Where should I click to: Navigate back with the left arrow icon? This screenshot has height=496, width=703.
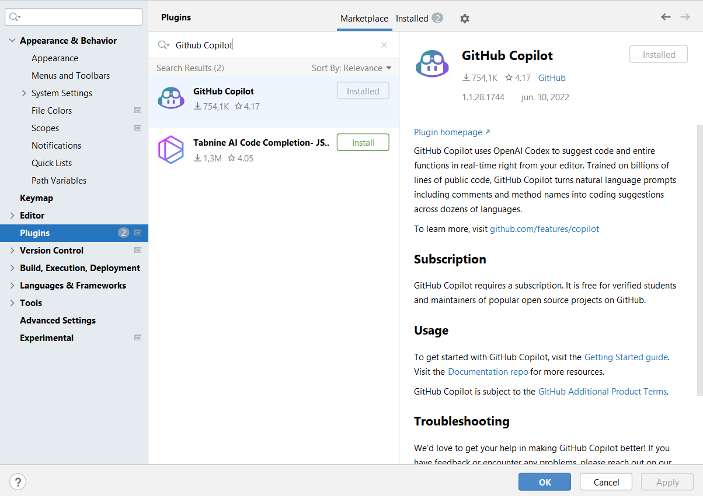666,17
